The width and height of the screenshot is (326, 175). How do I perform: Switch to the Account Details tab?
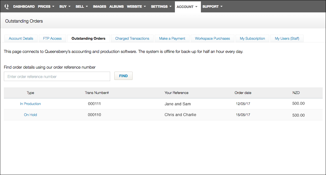[21, 39]
